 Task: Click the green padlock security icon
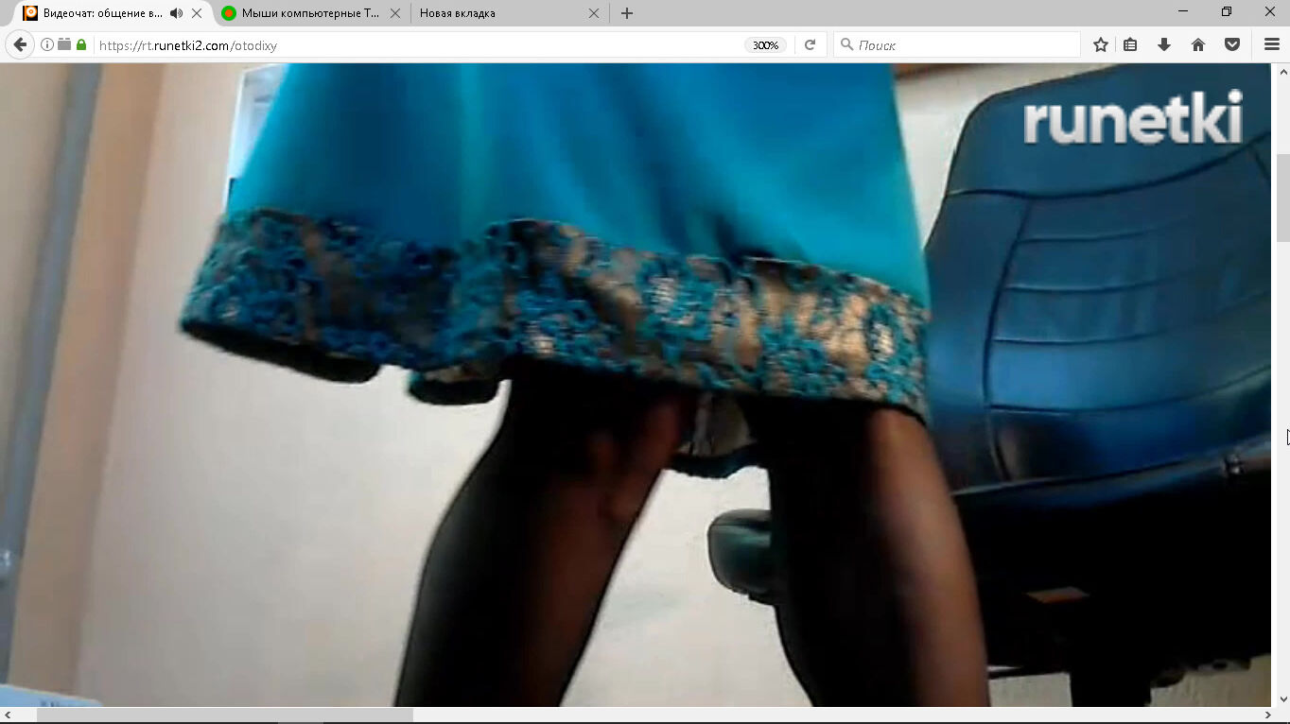(x=81, y=44)
